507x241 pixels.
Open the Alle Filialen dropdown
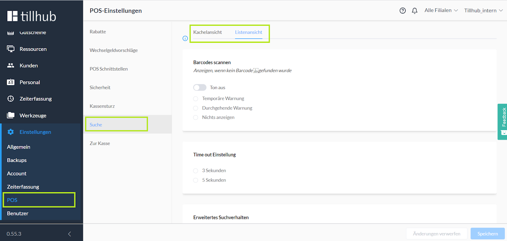coord(441,10)
